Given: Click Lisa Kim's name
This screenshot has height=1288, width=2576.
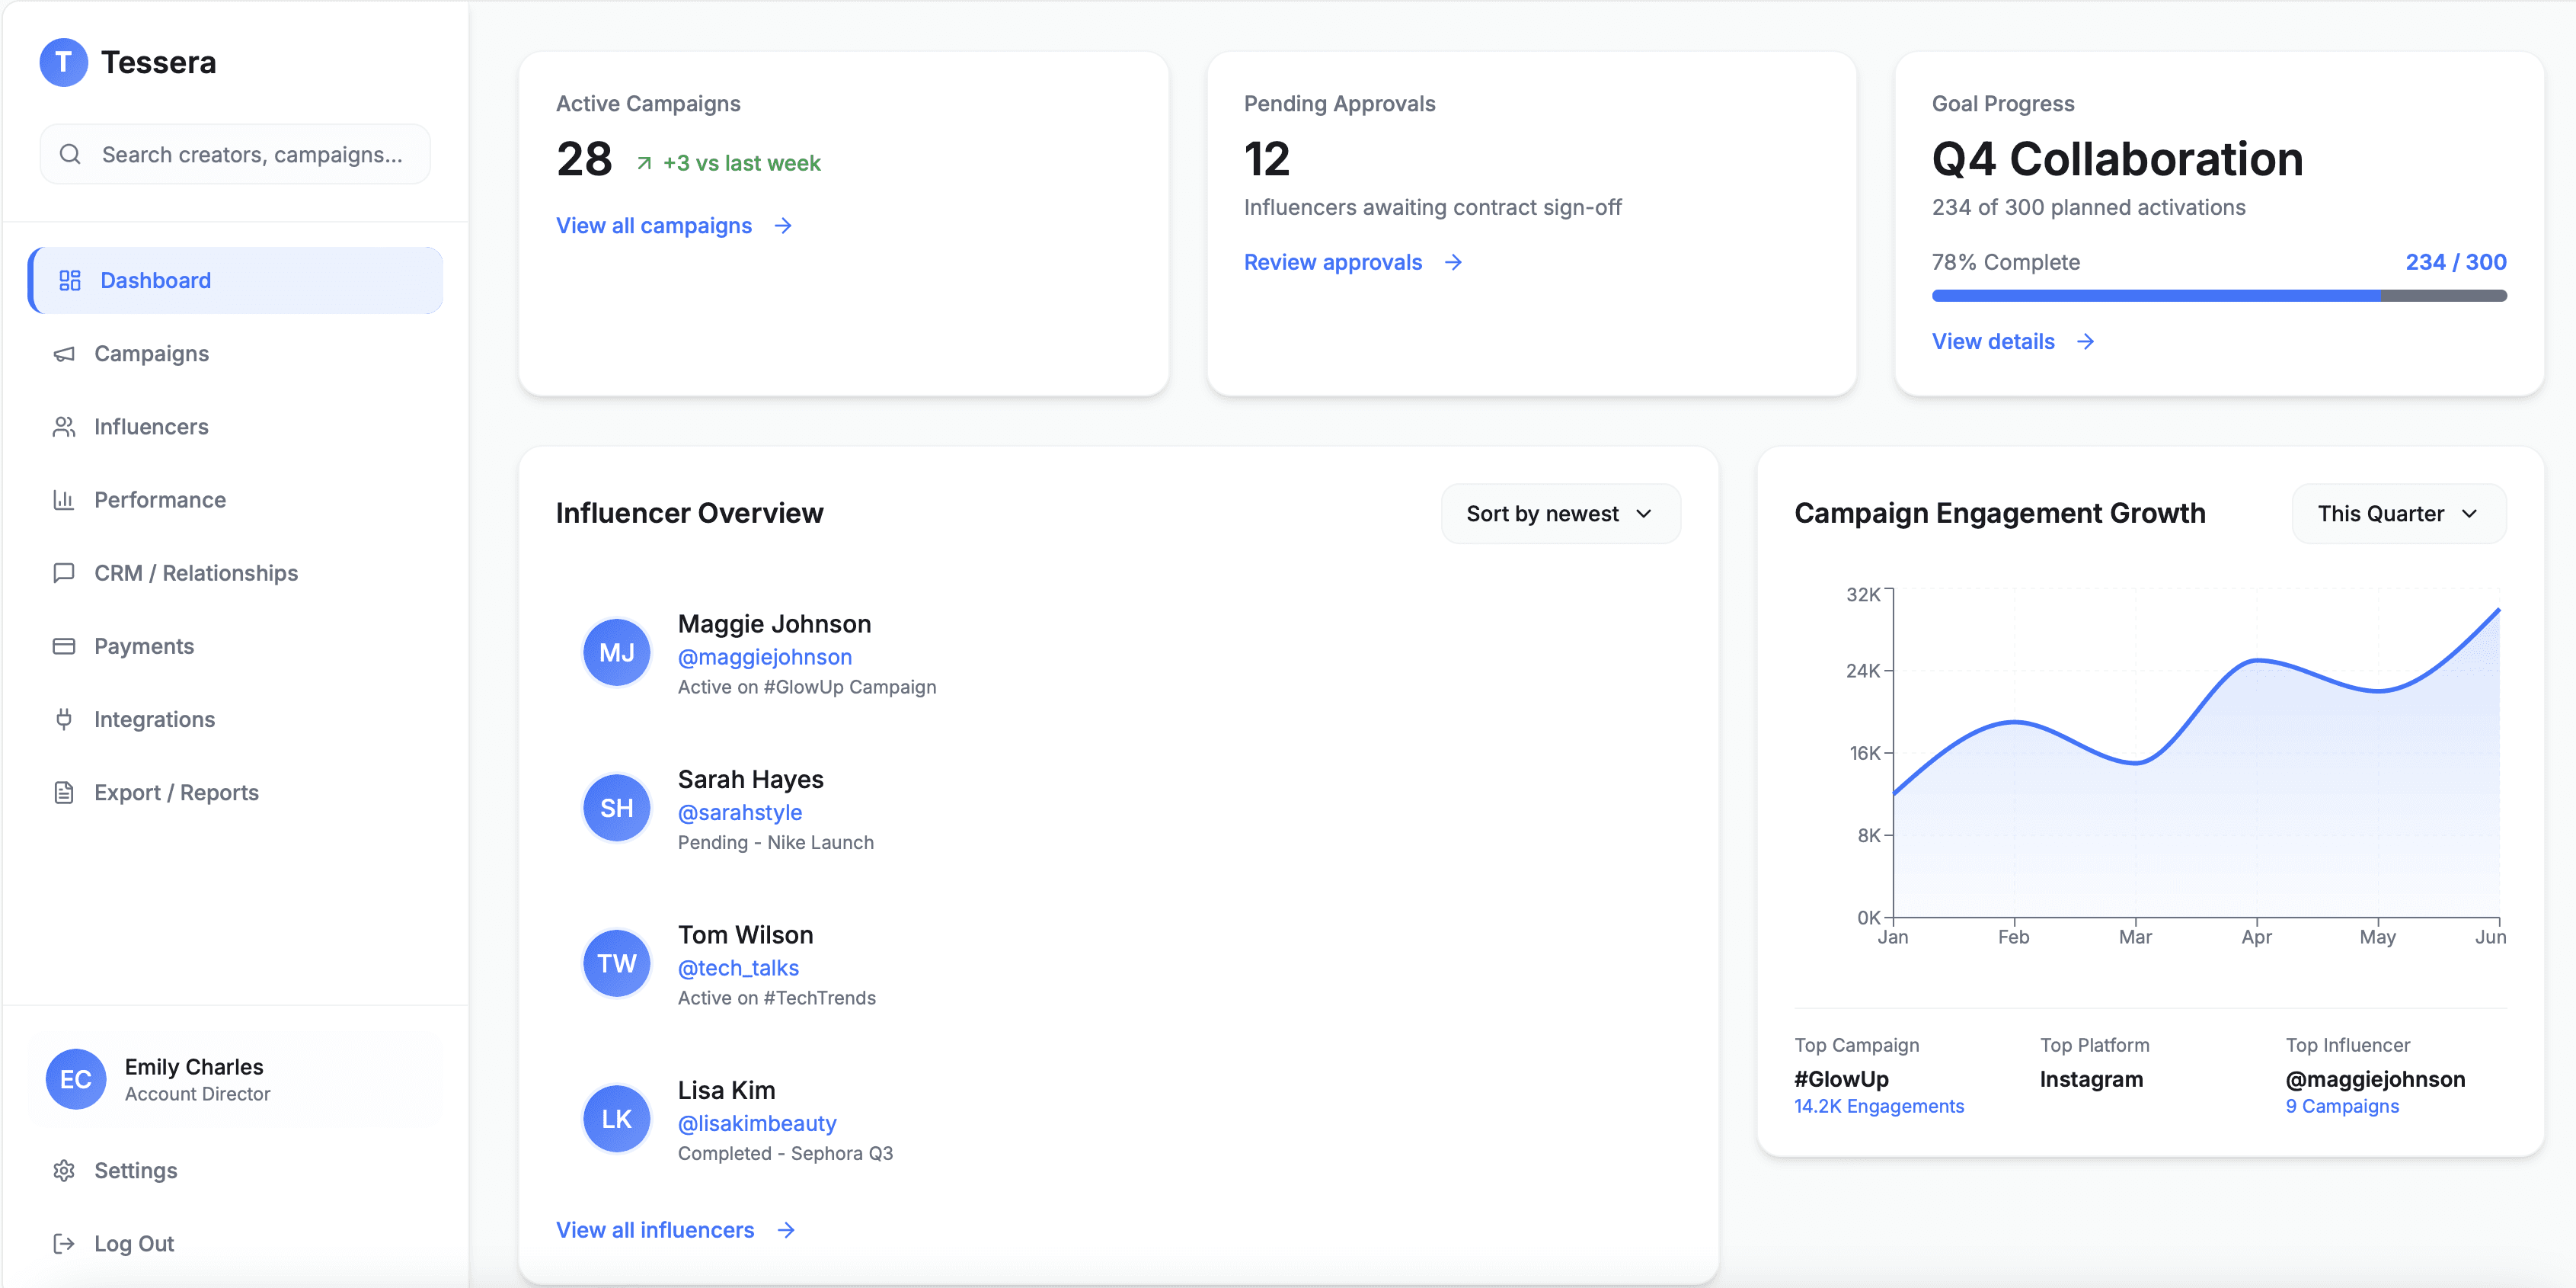Looking at the screenshot, I should [x=727, y=1090].
